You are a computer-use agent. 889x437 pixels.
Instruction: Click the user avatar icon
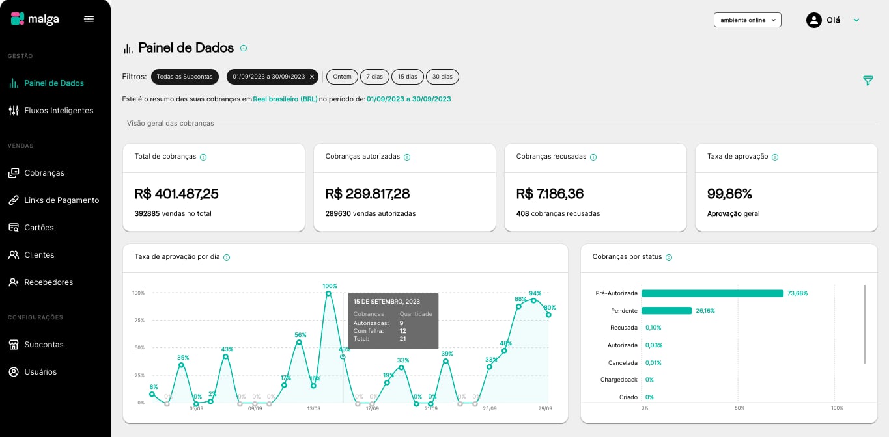coord(814,20)
